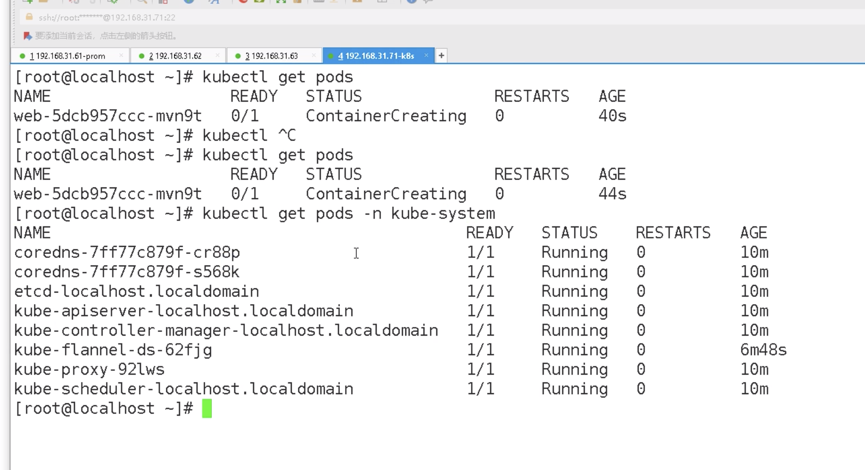Click the green status dot on 192.168.31.63 tab

pyautogui.click(x=238, y=56)
